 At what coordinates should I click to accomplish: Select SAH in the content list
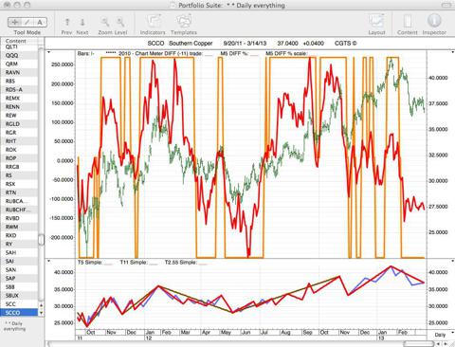click(19, 252)
